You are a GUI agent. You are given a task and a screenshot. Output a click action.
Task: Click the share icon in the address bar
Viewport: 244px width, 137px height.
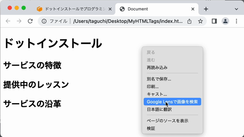click(x=189, y=21)
